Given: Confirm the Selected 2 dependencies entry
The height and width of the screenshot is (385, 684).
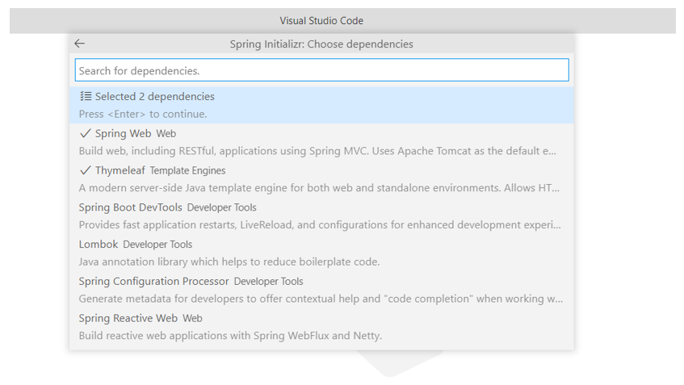Looking at the screenshot, I should click(x=321, y=105).
